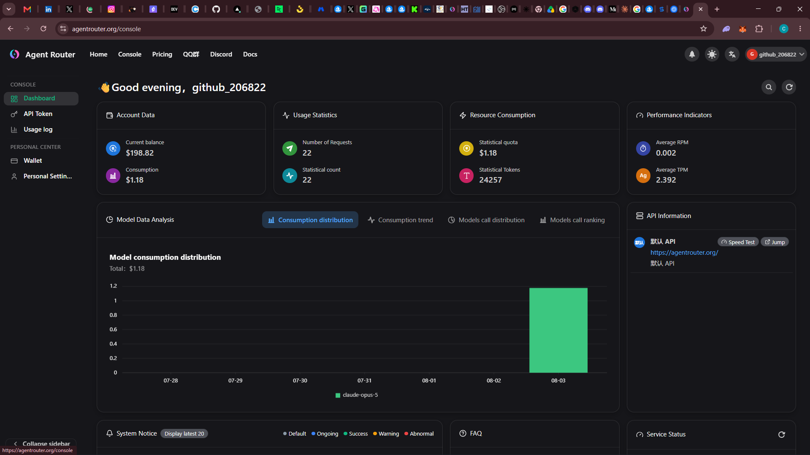Click the Jump button

click(x=775, y=242)
